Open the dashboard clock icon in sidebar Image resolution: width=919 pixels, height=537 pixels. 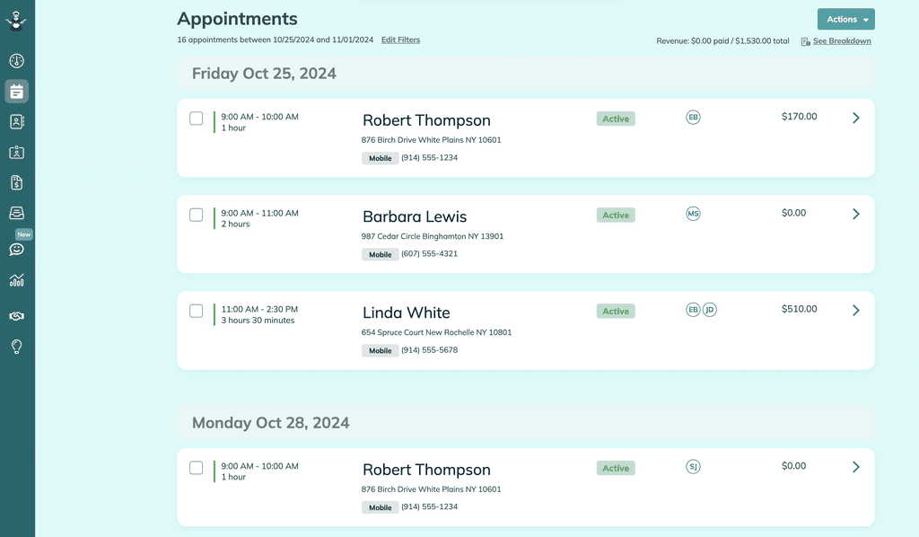click(x=16, y=60)
